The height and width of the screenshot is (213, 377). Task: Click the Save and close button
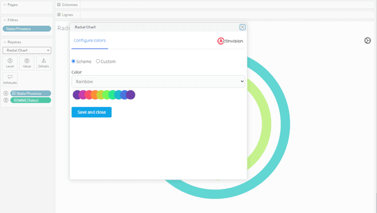91,112
